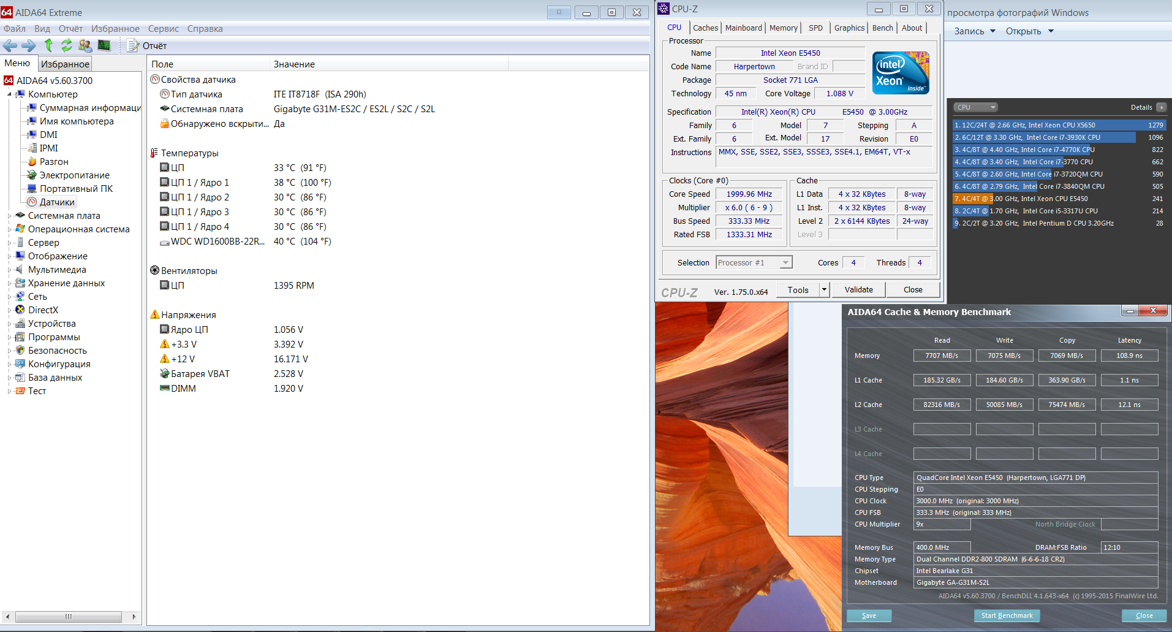Expand the Программы tree node
1172x632 pixels.
pyautogui.click(x=9, y=337)
